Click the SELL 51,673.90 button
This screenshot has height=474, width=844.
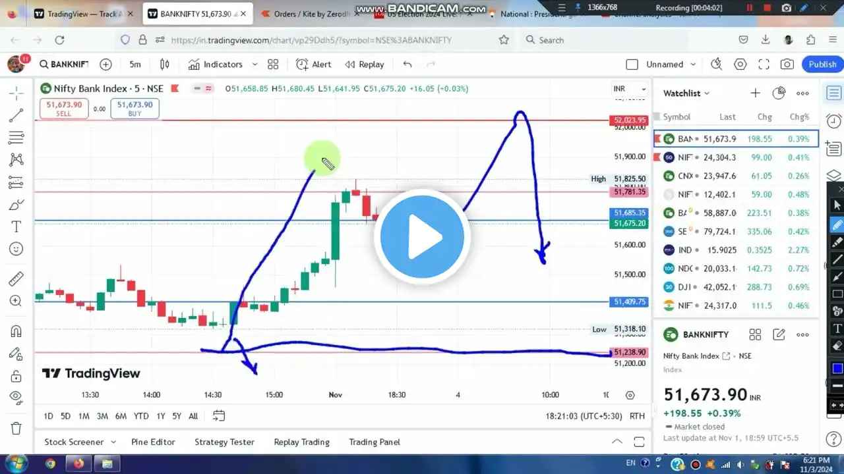[x=63, y=109]
